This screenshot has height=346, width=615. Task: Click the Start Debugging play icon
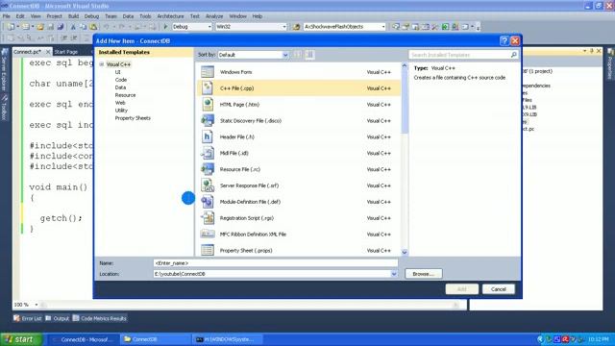165,27
